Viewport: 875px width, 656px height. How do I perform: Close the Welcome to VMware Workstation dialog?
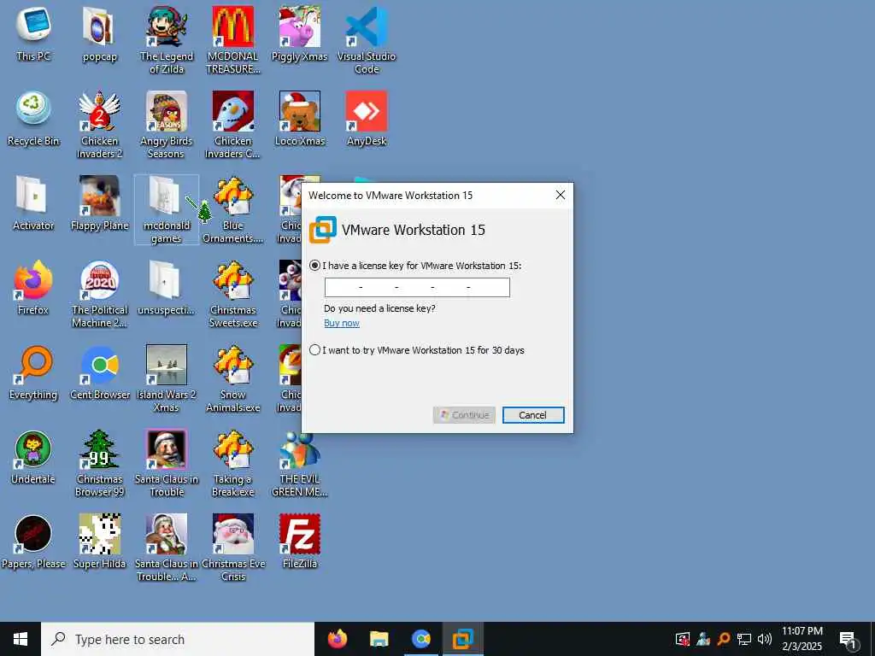pyautogui.click(x=561, y=195)
